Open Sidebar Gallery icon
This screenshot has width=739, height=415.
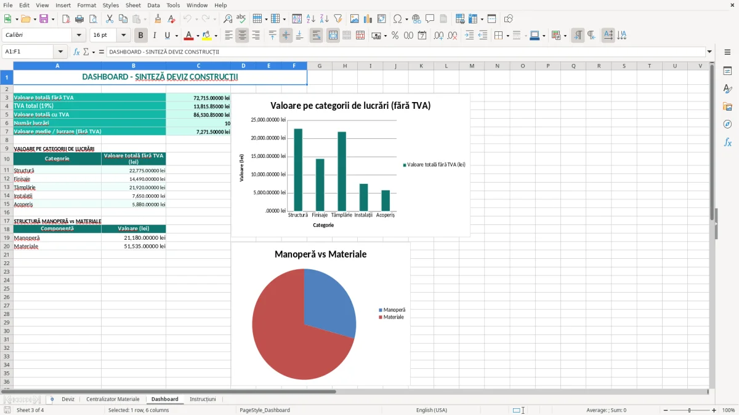point(727,107)
